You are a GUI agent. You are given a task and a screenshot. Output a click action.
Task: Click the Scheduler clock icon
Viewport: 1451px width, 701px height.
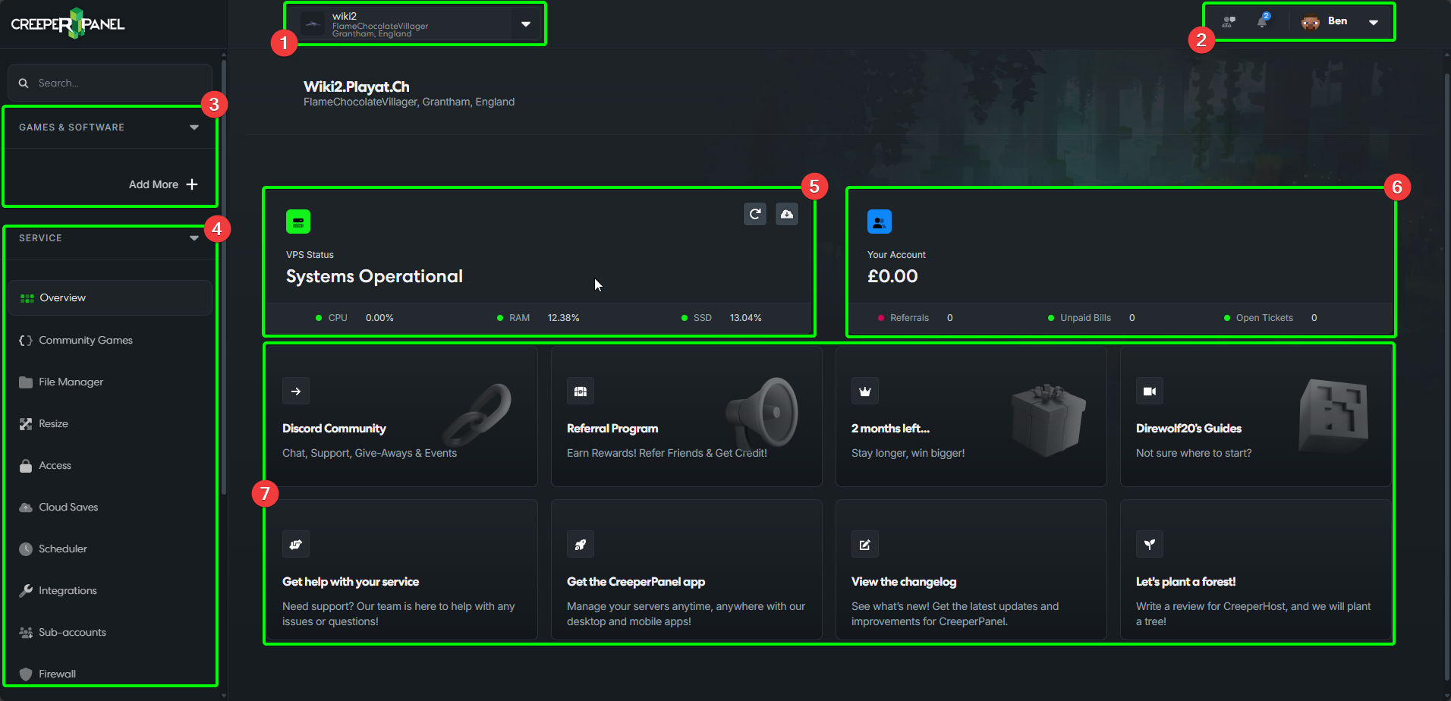(26, 549)
